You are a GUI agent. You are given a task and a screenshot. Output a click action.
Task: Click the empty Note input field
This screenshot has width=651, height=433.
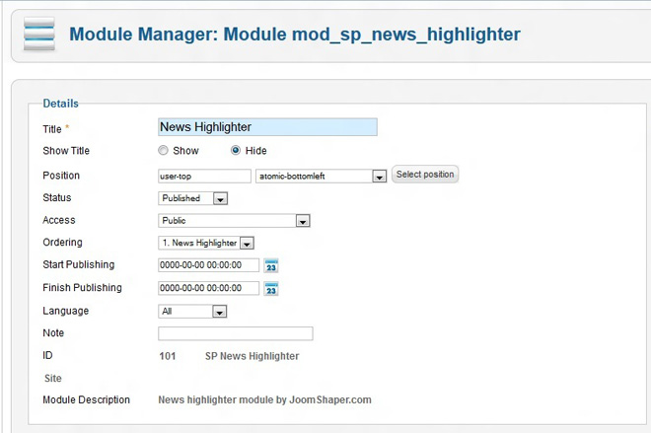(x=235, y=333)
